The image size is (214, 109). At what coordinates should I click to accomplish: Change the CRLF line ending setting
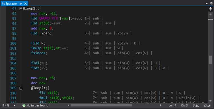(207, 106)
